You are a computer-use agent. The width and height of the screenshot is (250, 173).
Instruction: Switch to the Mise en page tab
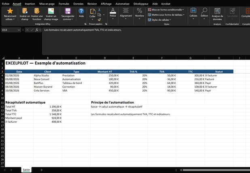47,4
